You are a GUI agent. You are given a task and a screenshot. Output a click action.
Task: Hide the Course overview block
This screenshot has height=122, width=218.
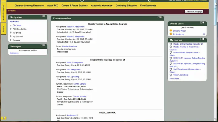click(x=159, y=17)
